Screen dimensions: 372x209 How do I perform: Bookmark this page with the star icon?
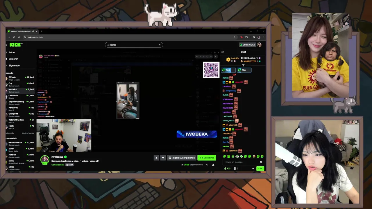click(x=235, y=37)
